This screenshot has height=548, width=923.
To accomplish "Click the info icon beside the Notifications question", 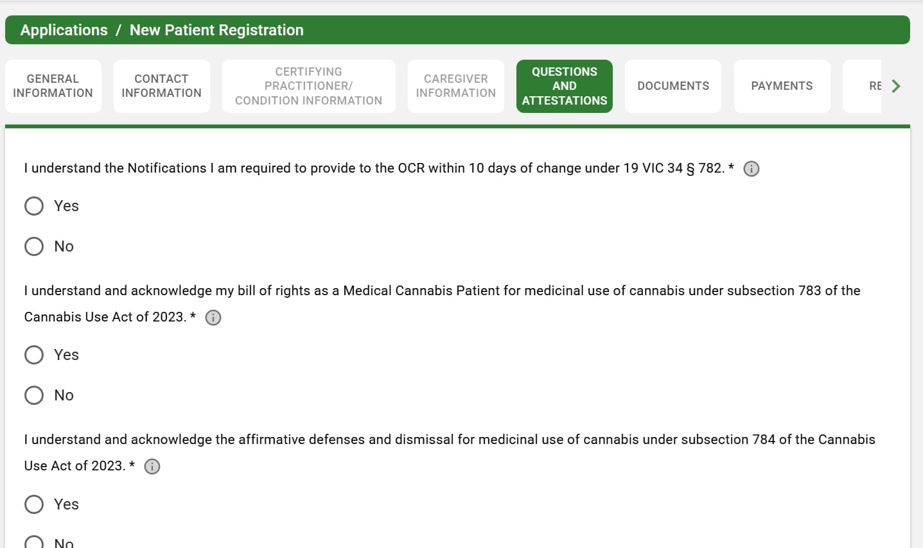I will pos(751,169).
